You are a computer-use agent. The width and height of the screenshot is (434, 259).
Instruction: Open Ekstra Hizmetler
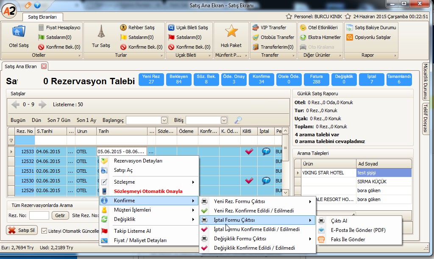pos(320,37)
